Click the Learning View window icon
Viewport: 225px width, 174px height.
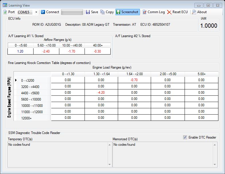pyautogui.click(x=5, y=5)
